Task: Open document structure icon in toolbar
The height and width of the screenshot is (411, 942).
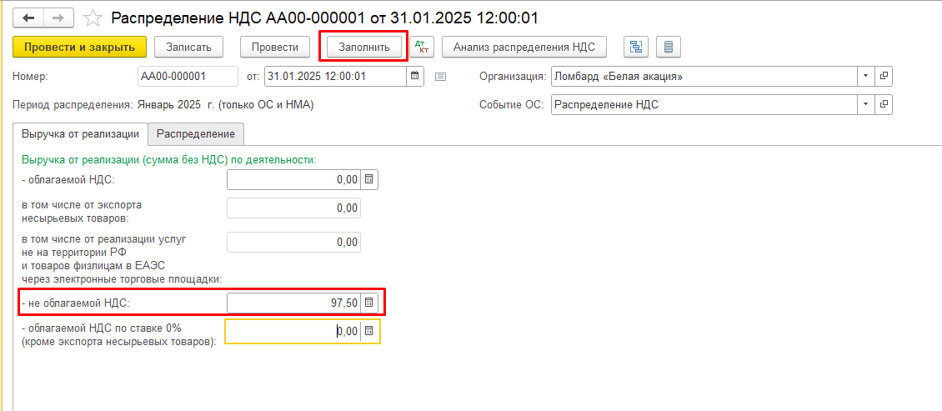Action: 635,47
